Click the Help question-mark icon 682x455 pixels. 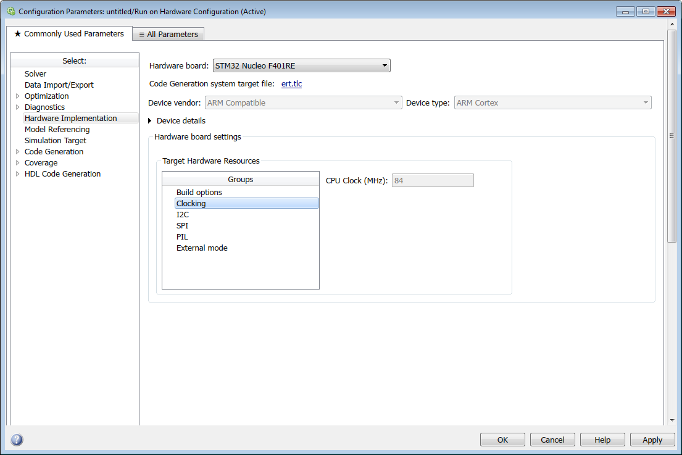coord(17,440)
